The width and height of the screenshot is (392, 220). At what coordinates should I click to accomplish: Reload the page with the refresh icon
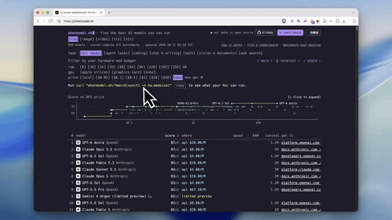(51, 21)
